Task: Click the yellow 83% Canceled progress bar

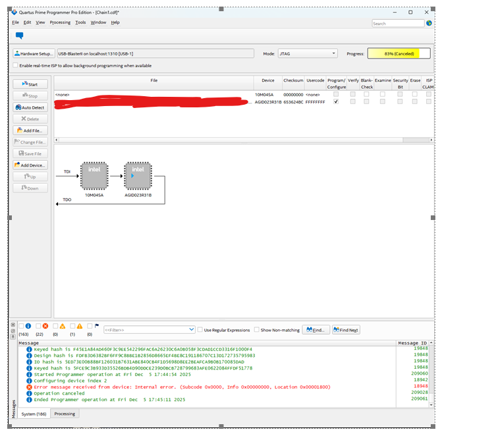Action: click(x=398, y=53)
